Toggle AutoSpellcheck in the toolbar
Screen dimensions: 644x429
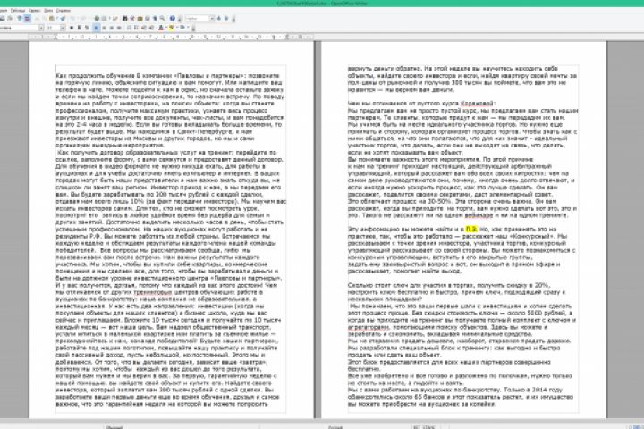click(27, 19)
